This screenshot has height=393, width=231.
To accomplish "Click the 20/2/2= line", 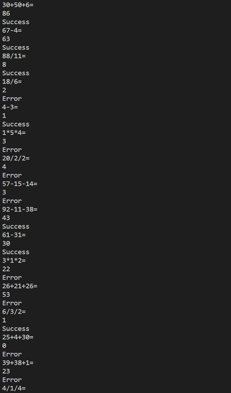I will [16, 158].
